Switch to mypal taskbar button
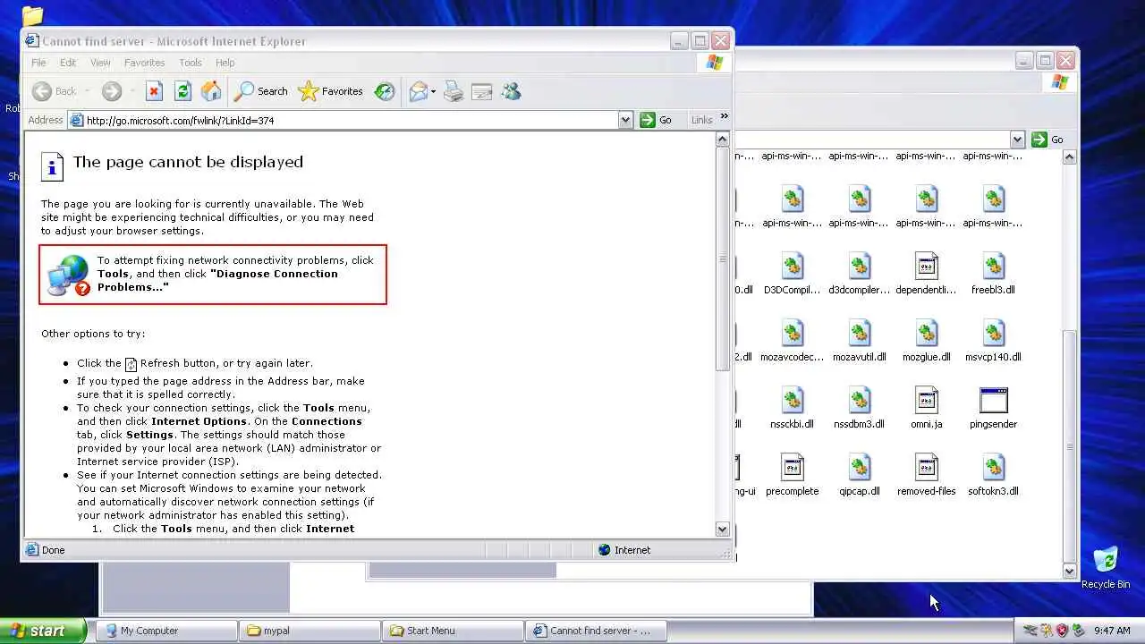1145x644 pixels. (310, 631)
